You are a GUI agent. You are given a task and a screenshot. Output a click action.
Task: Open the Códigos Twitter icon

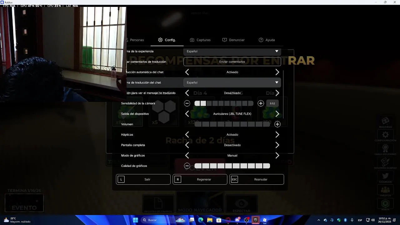(x=385, y=177)
